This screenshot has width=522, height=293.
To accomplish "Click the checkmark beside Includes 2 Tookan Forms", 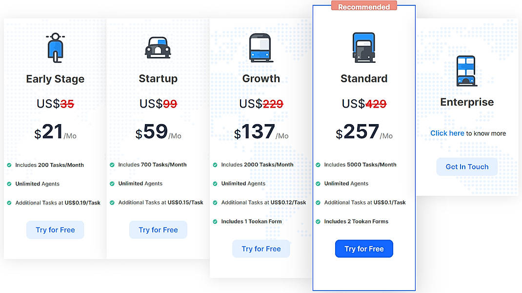I will [x=319, y=221].
